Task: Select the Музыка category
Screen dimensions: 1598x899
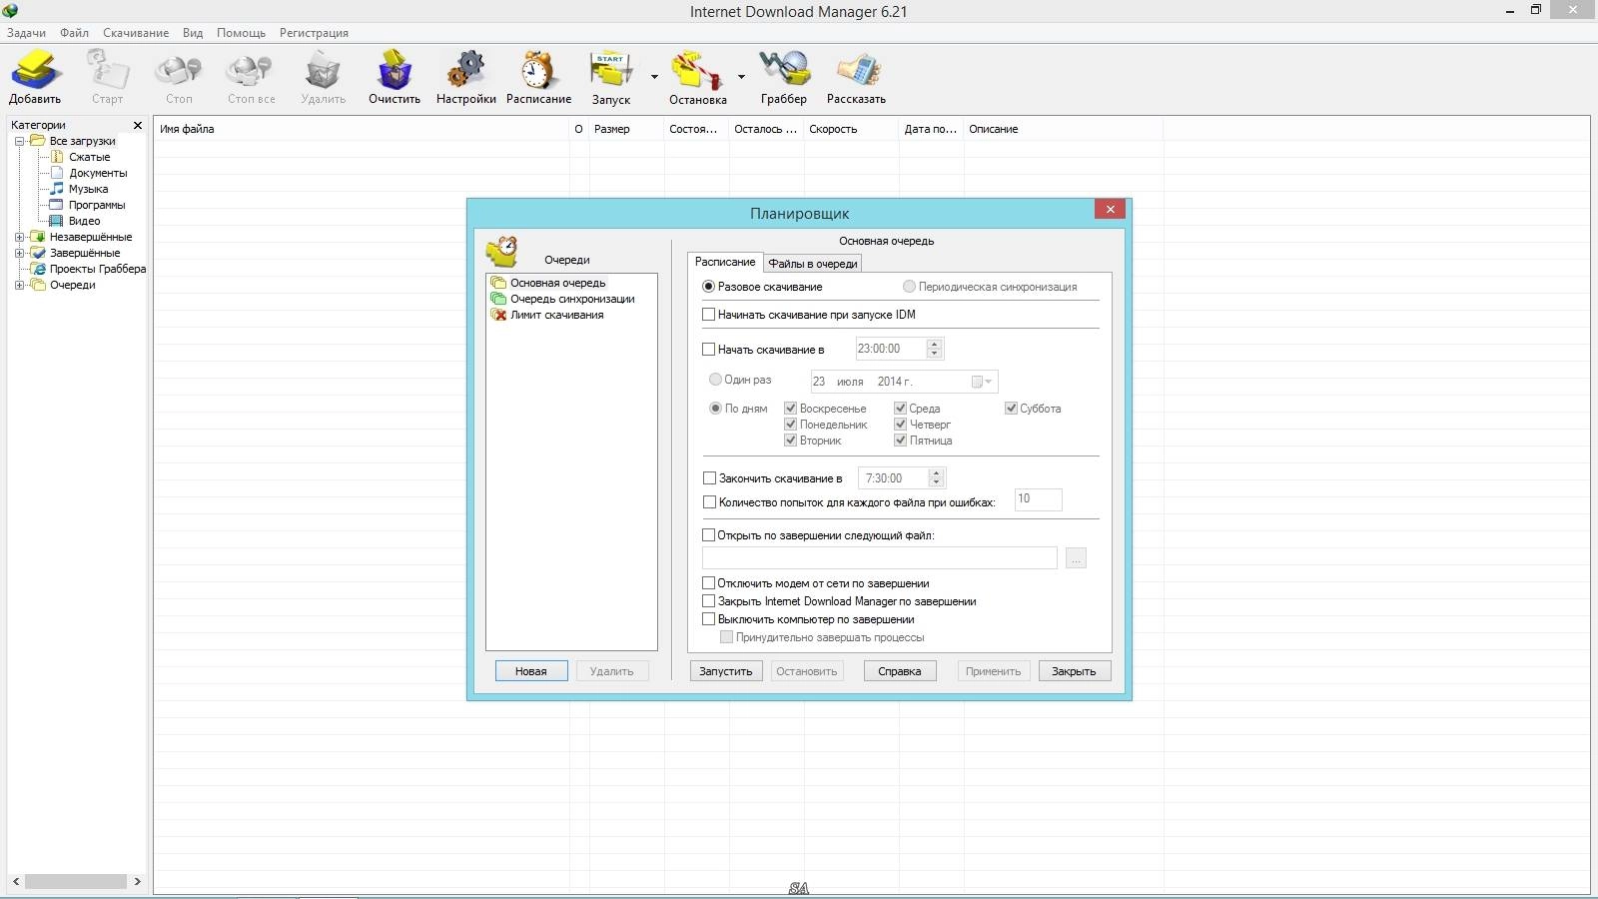Action: pyautogui.click(x=88, y=189)
